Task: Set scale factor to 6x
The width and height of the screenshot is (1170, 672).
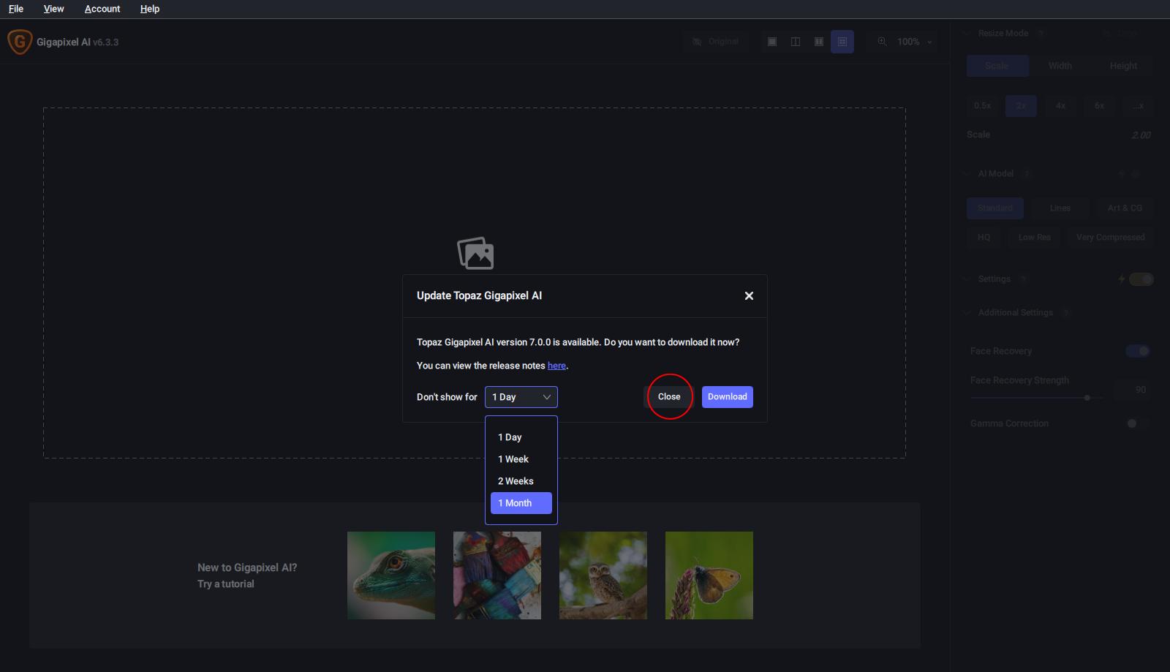Action: 1099,106
